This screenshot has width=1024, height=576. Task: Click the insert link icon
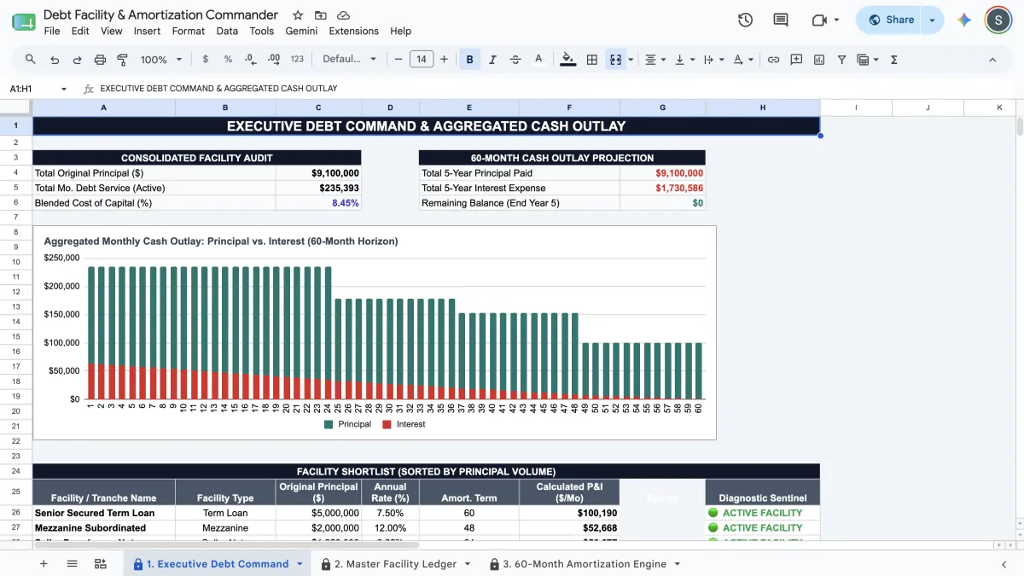[773, 60]
